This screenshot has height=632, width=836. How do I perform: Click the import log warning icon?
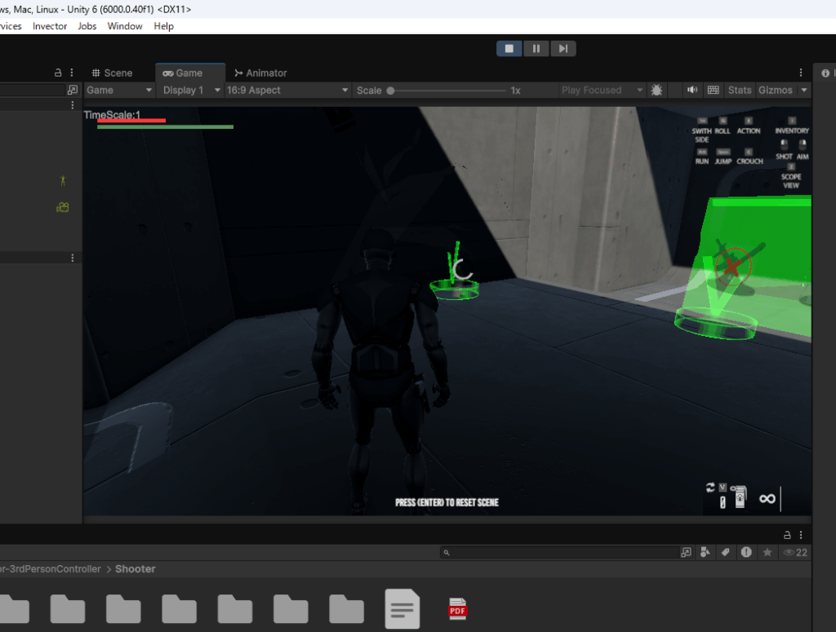[746, 553]
